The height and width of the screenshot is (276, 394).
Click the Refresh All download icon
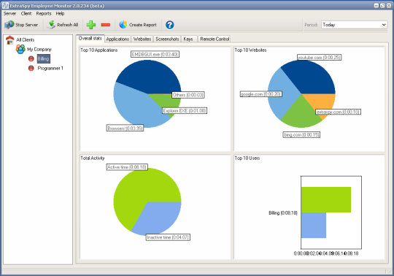[x=51, y=25]
